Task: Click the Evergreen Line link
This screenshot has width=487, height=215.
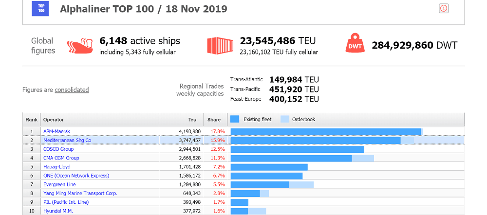Action: coord(60,184)
